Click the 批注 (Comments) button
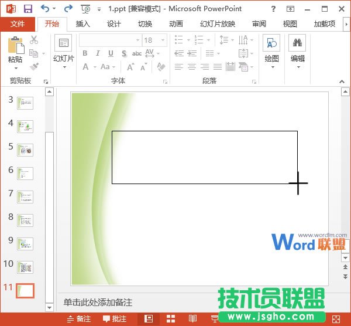 (114, 319)
